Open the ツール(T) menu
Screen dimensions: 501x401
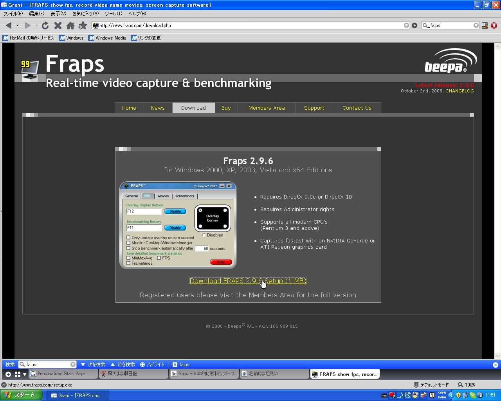[114, 14]
